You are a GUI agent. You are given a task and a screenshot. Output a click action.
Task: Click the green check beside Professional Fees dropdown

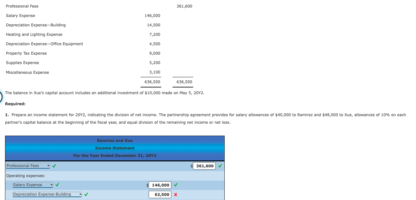[54, 166]
